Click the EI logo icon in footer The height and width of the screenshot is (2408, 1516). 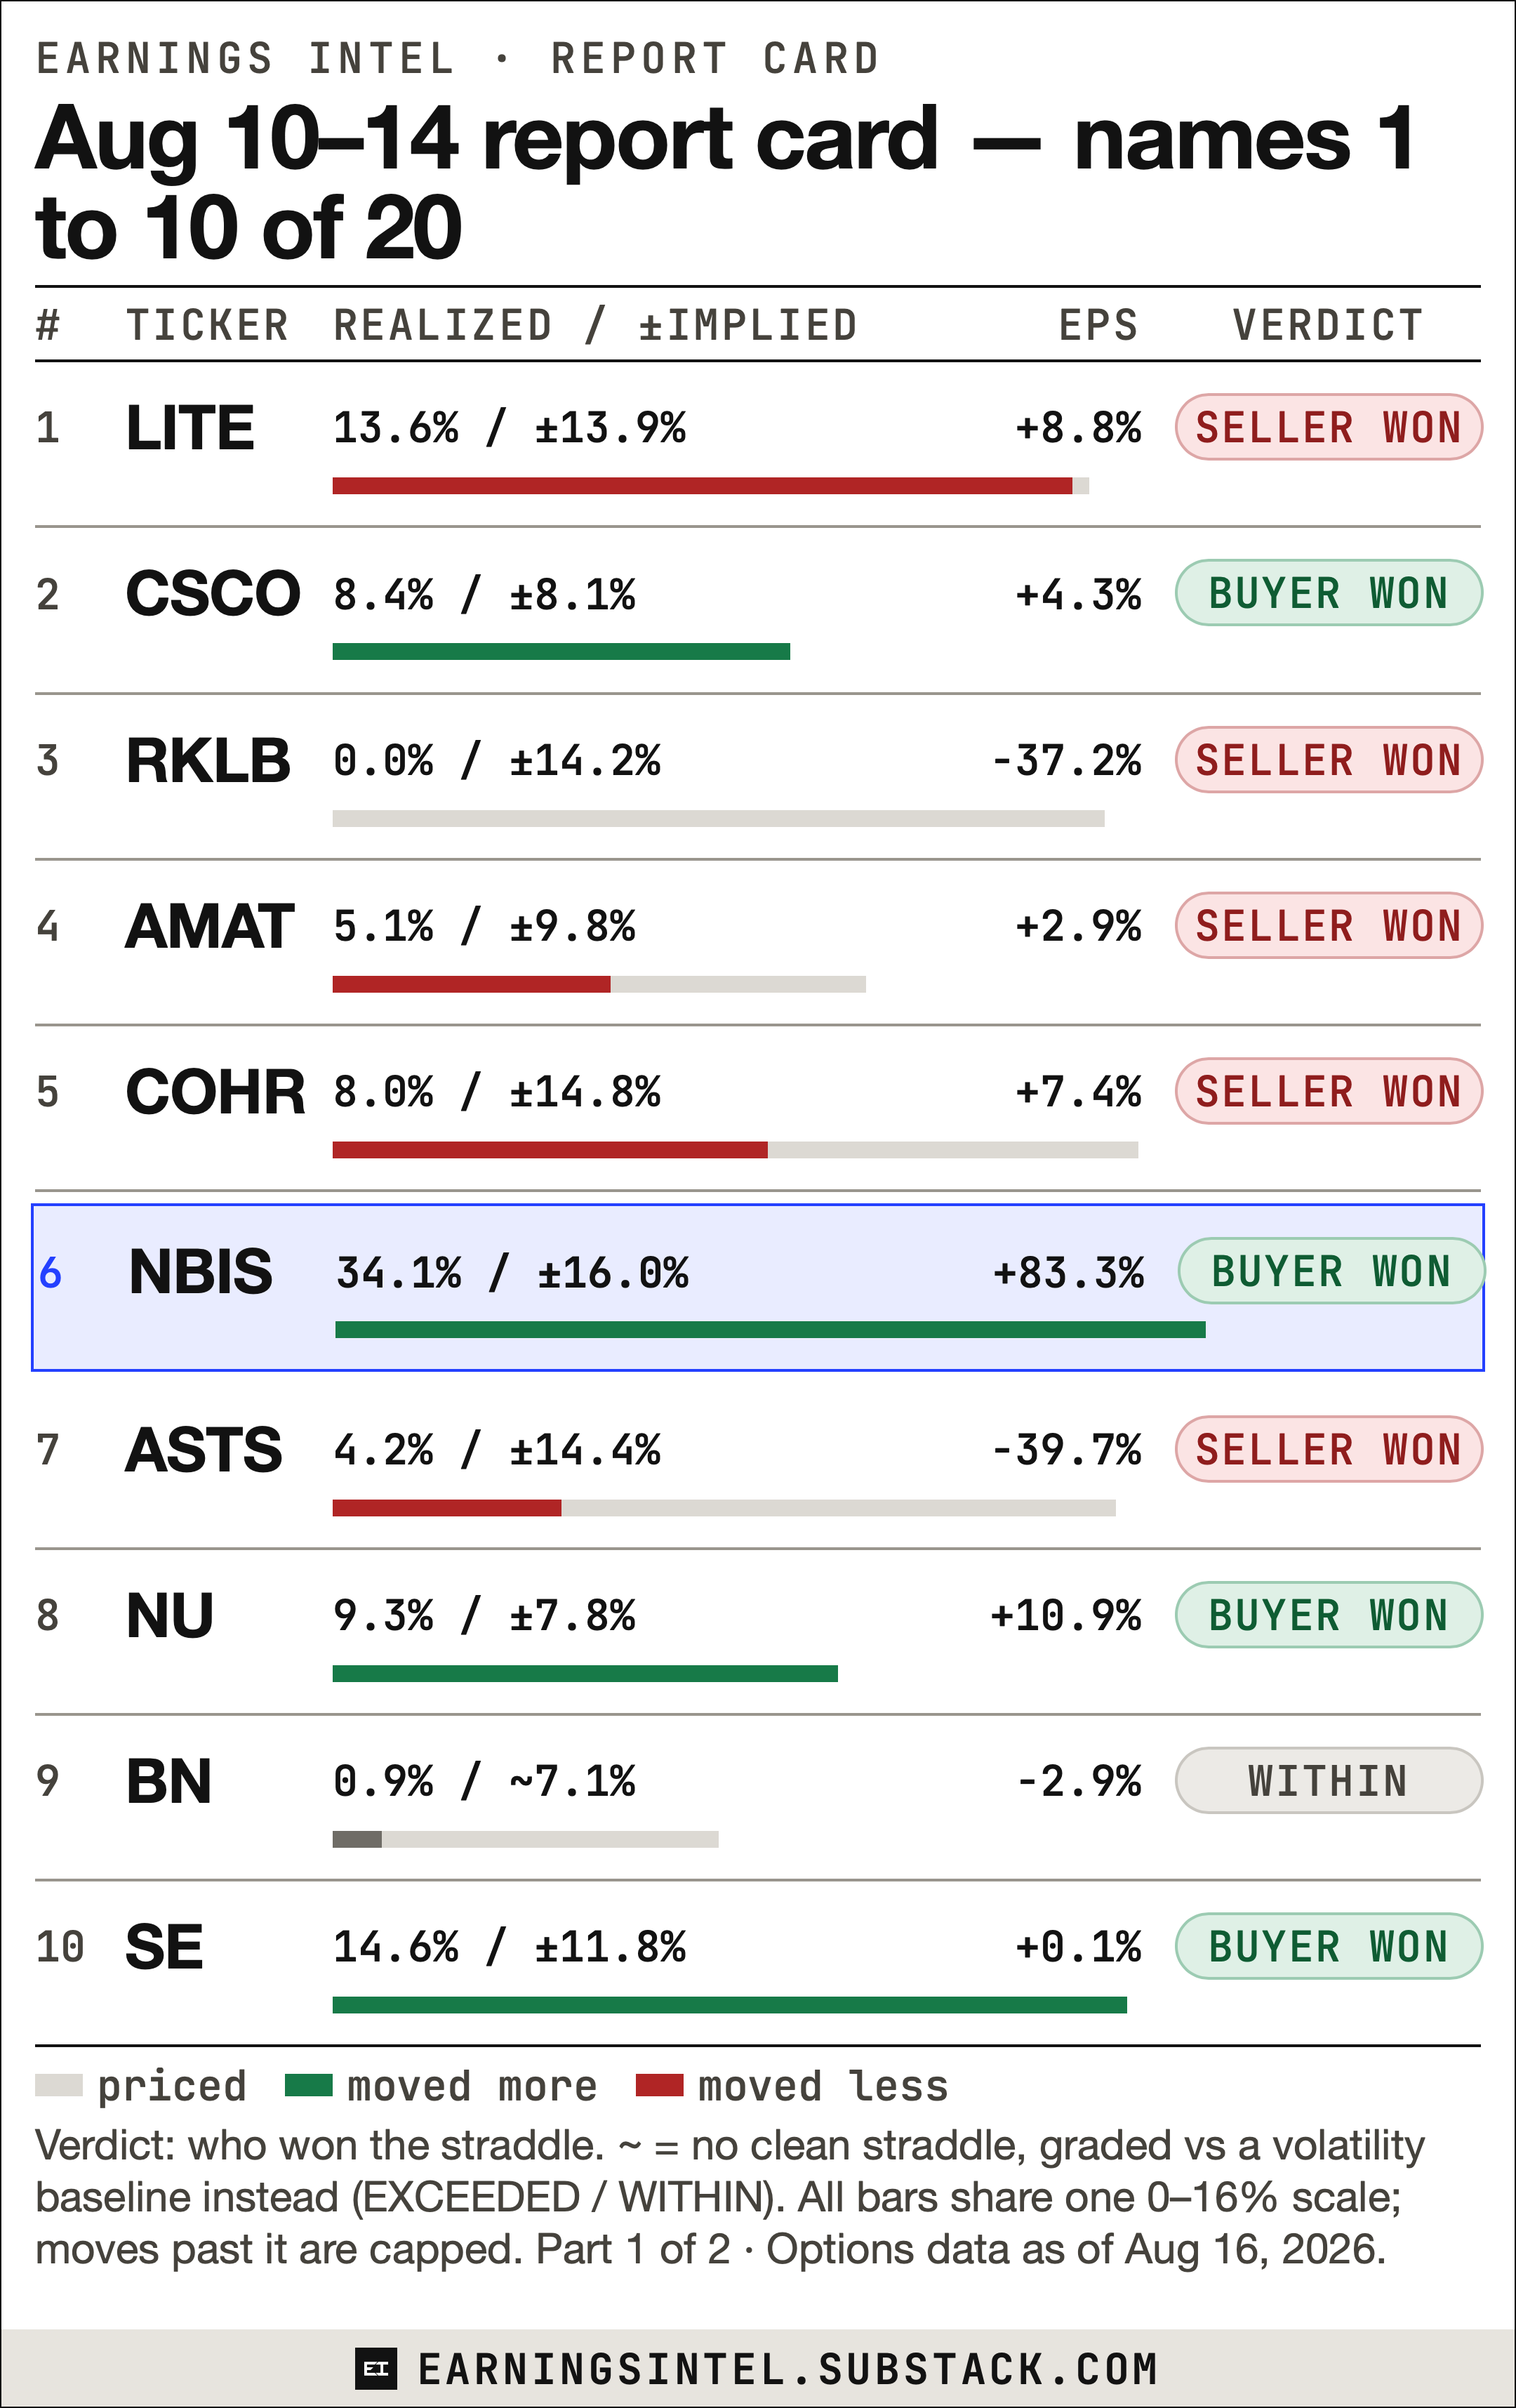point(376,2368)
